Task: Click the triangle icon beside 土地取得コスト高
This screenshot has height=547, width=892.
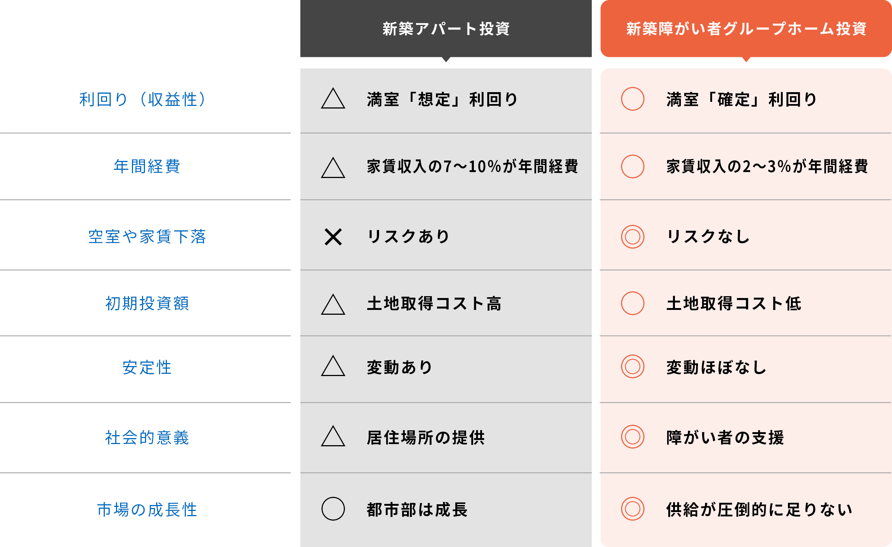Action: [333, 304]
